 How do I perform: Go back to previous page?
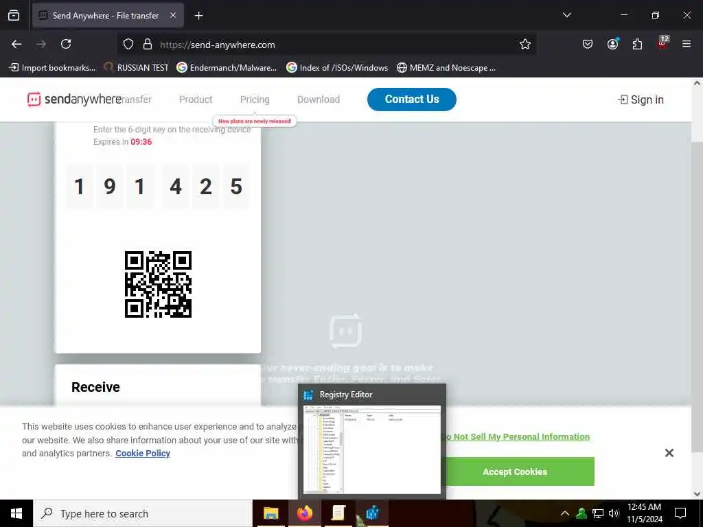pyautogui.click(x=16, y=44)
